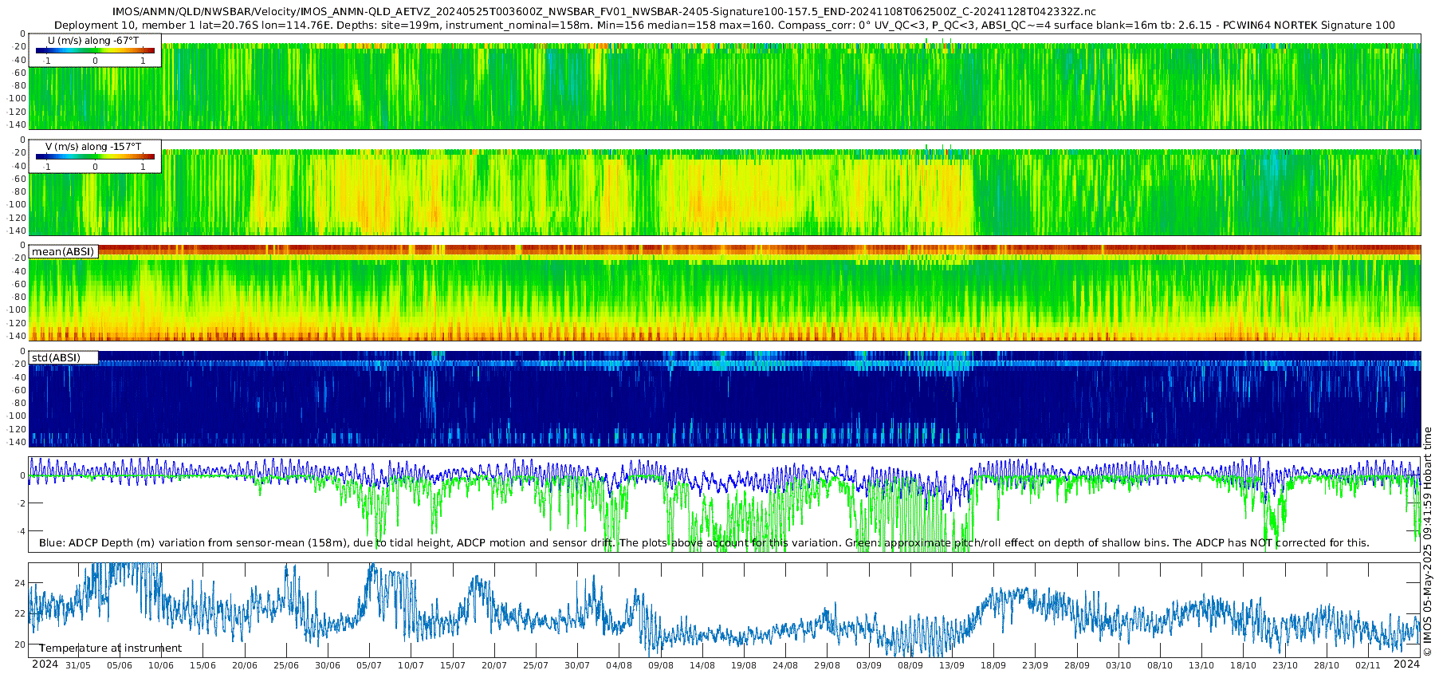Click the '02/11' date tick label
This screenshot has width=1435, height=678.
click(1368, 665)
